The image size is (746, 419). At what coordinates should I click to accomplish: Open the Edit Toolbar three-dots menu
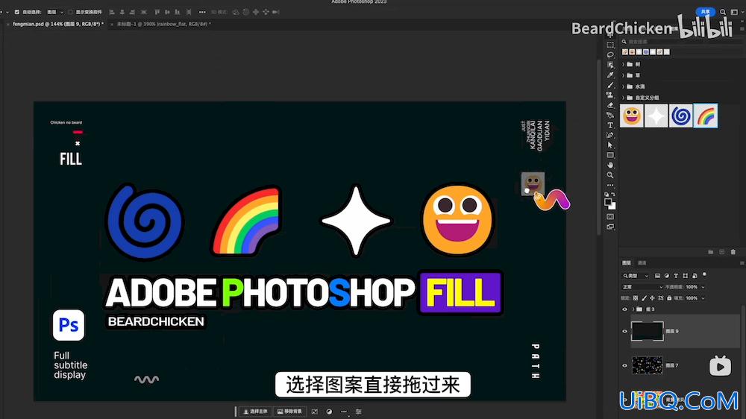tap(610, 185)
